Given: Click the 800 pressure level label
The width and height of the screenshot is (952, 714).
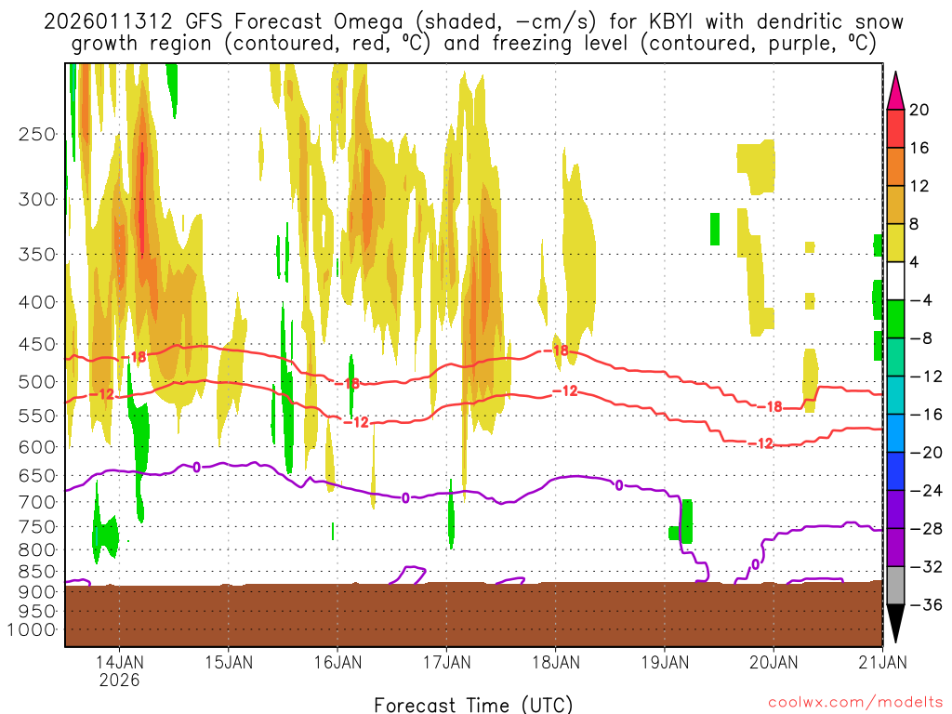Looking at the screenshot, I should tap(37, 550).
